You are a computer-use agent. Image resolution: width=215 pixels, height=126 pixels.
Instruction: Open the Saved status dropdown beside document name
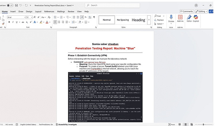70,5
